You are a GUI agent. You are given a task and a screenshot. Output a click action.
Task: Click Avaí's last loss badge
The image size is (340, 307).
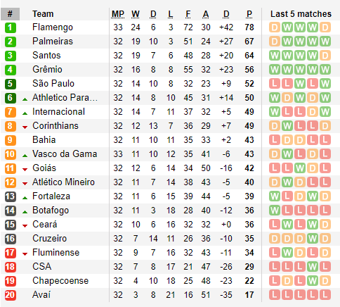(x=325, y=295)
